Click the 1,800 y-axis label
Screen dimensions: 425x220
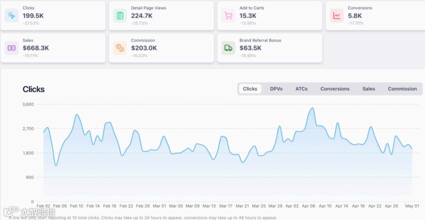(x=28, y=153)
